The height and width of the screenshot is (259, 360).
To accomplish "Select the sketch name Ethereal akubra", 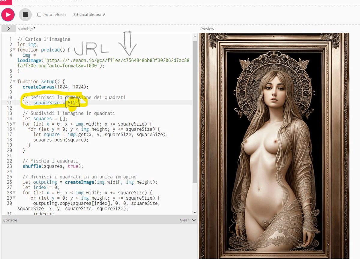I will point(87,14).
